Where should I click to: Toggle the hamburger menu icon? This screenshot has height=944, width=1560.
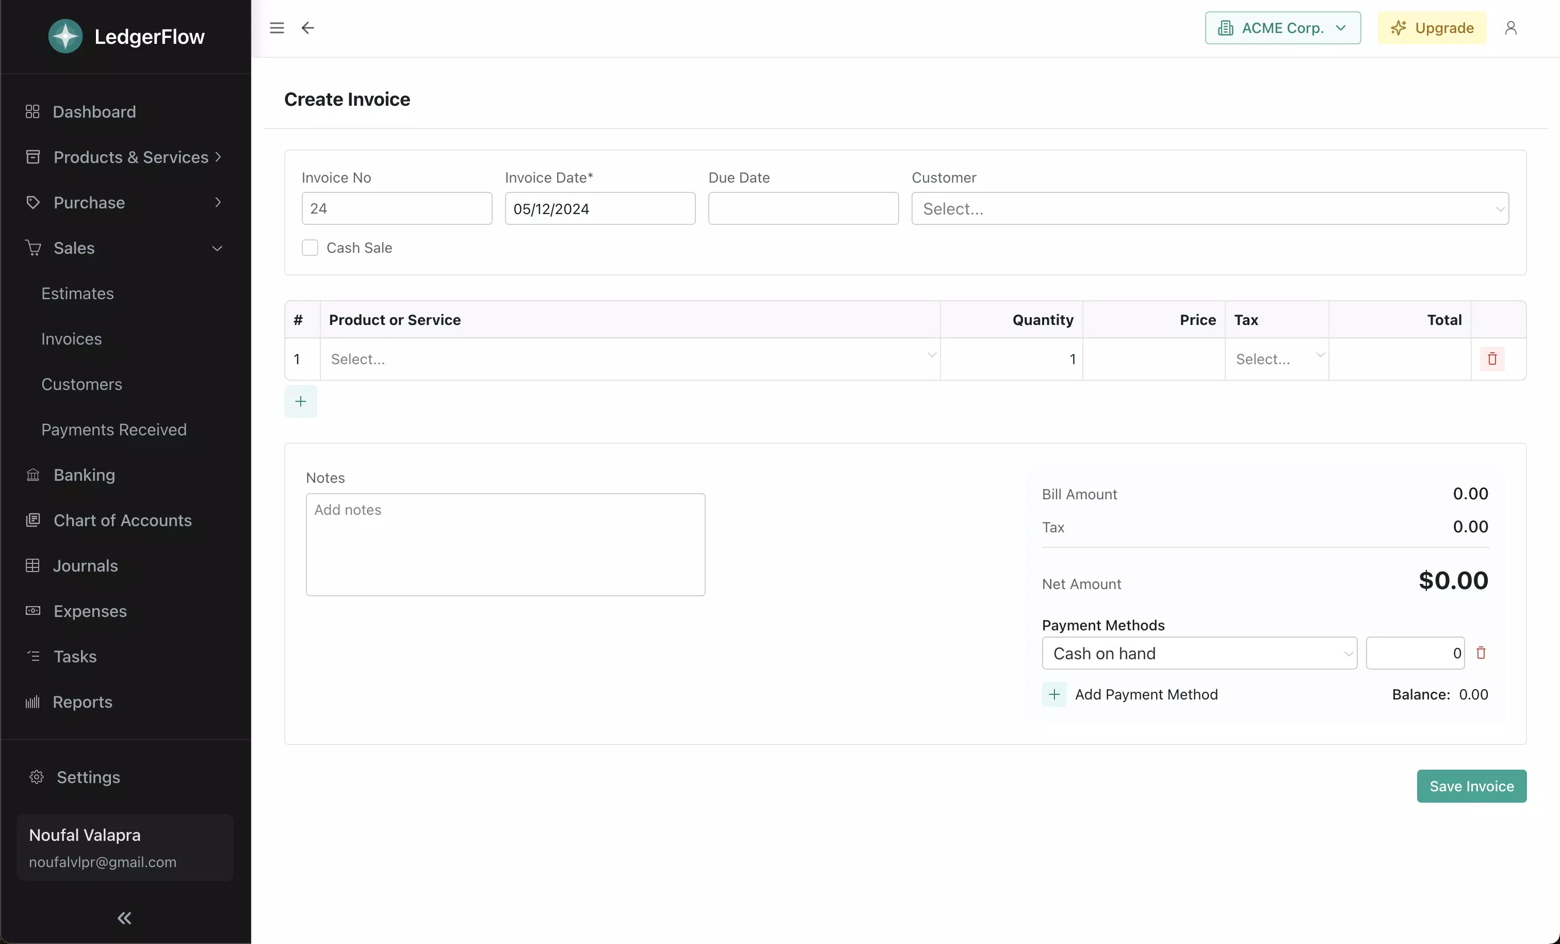pyautogui.click(x=277, y=28)
